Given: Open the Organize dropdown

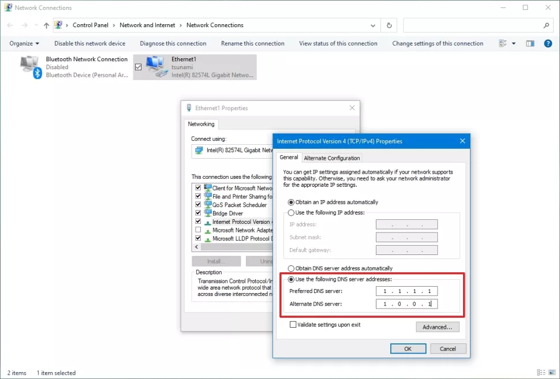Looking at the screenshot, I should pos(23,43).
